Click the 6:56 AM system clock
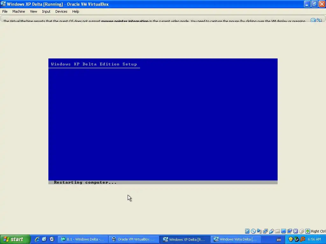Image resolution: width=326 pixels, height=244 pixels. tap(314, 239)
